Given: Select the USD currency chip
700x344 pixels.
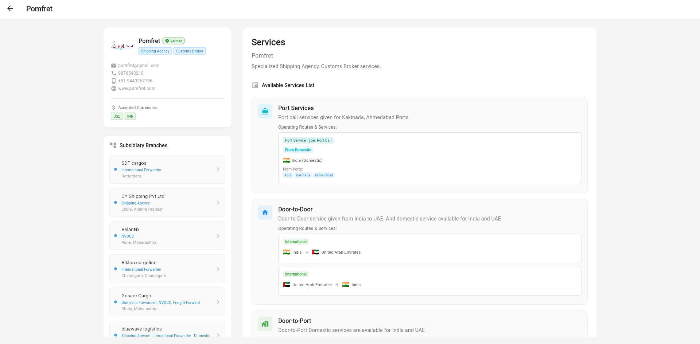Looking at the screenshot, I should (117, 117).
